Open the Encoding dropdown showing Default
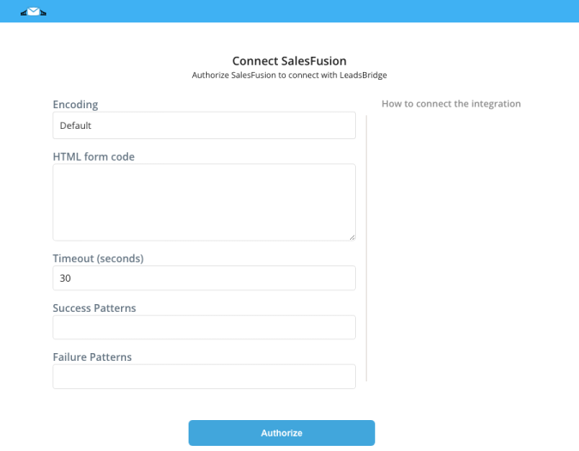 click(204, 125)
